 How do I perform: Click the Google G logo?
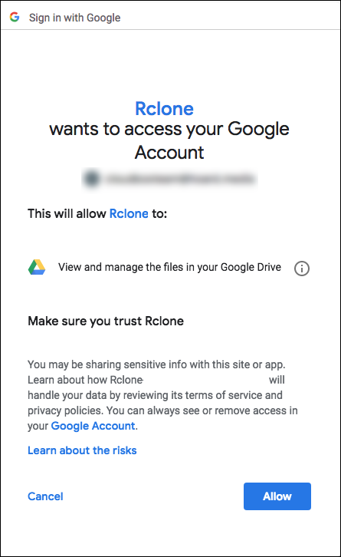click(15, 17)
